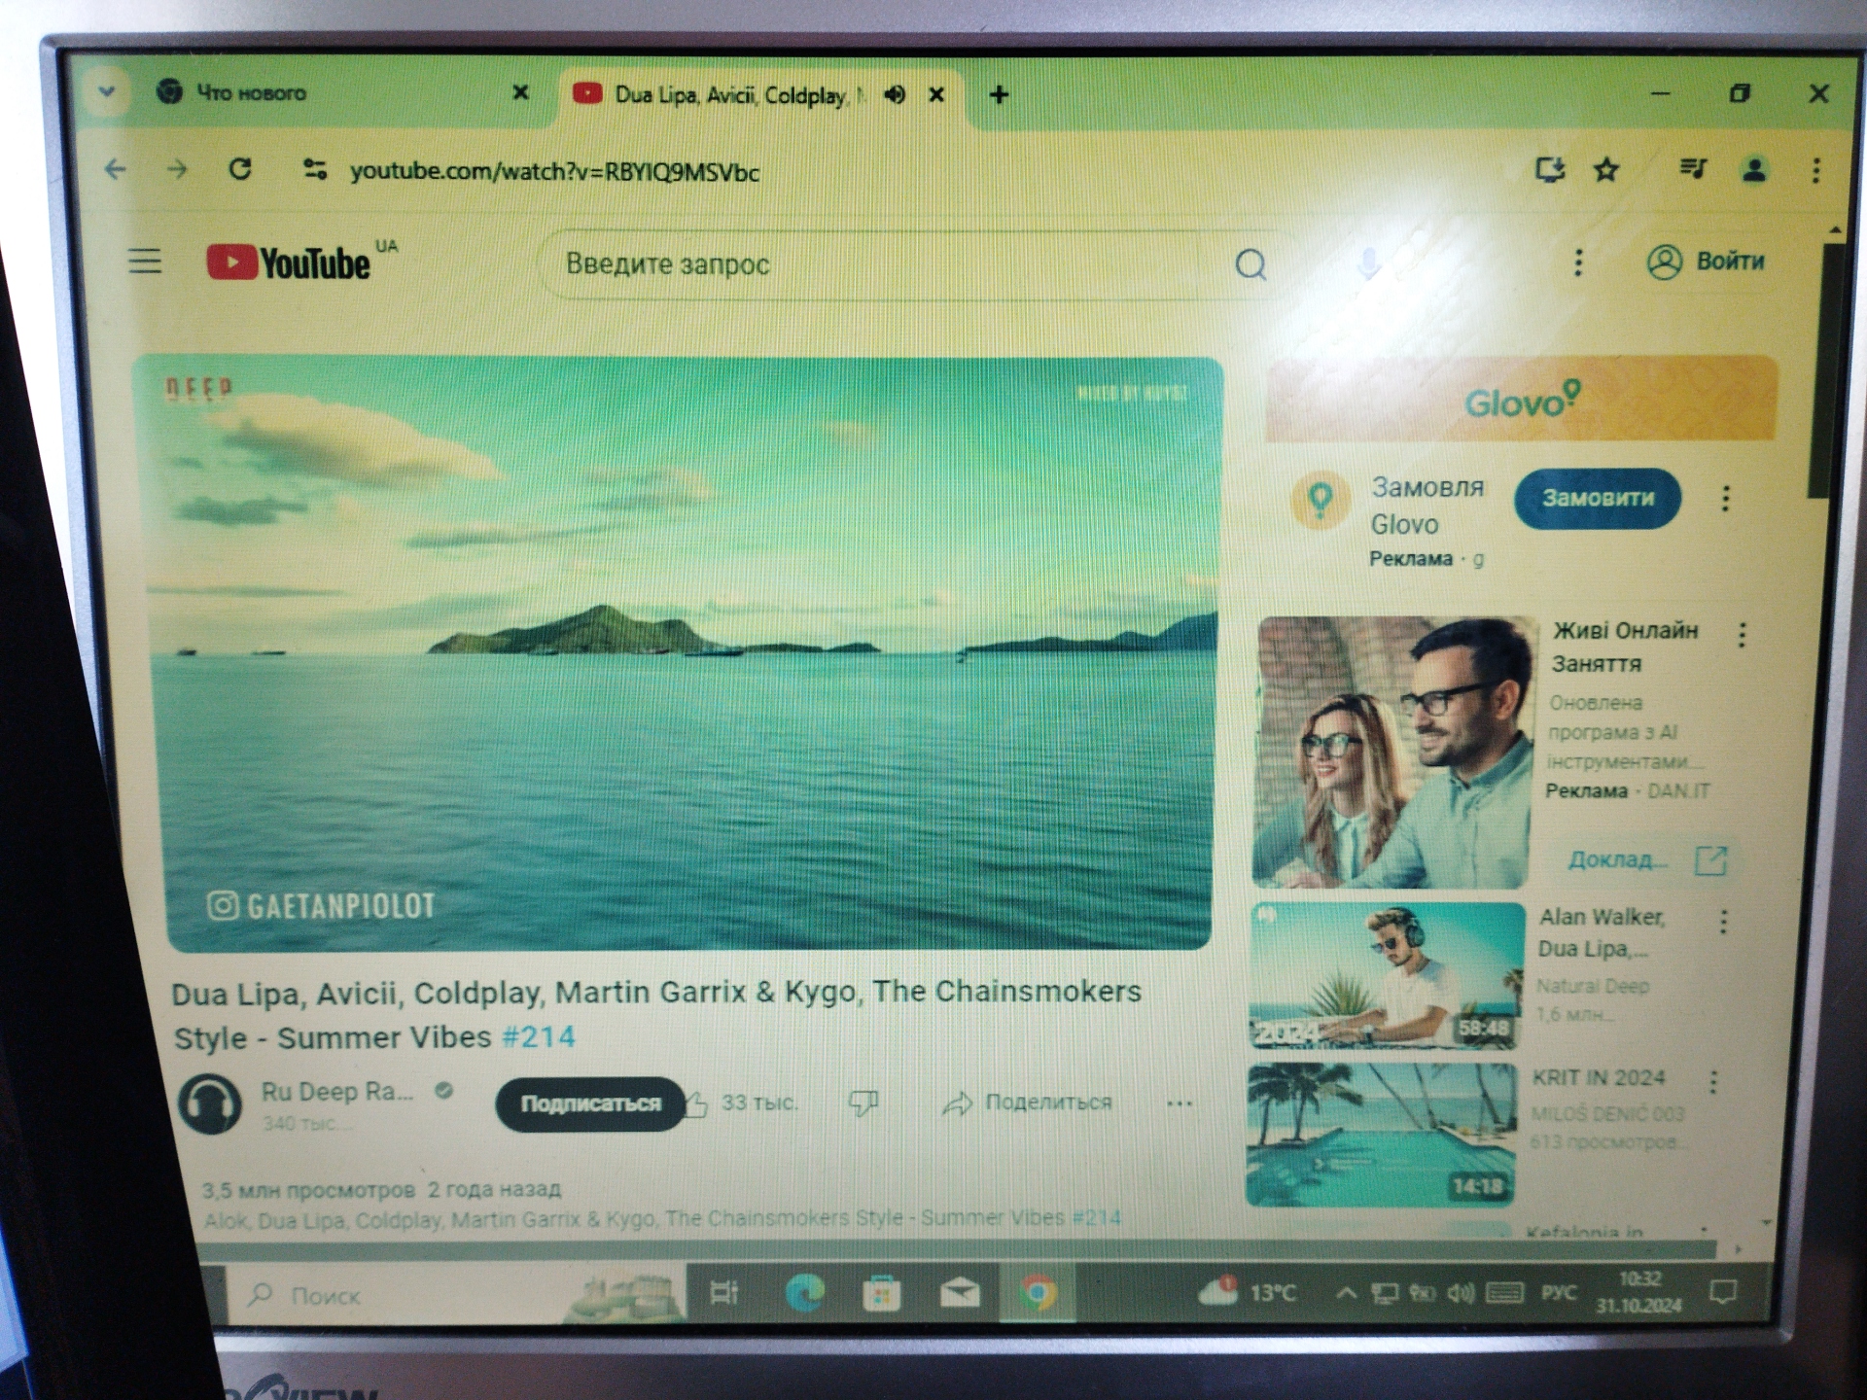The width and height of the screenshot is (1867, 1400).
Task: Open Alan Walker, Dua Lipa video thumbnail
Action: 1387,976
